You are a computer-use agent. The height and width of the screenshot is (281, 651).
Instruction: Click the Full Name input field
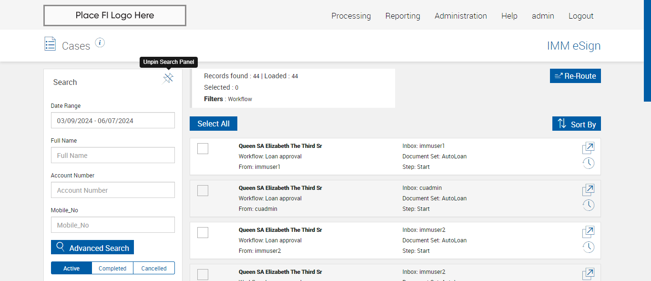(113, 156)
